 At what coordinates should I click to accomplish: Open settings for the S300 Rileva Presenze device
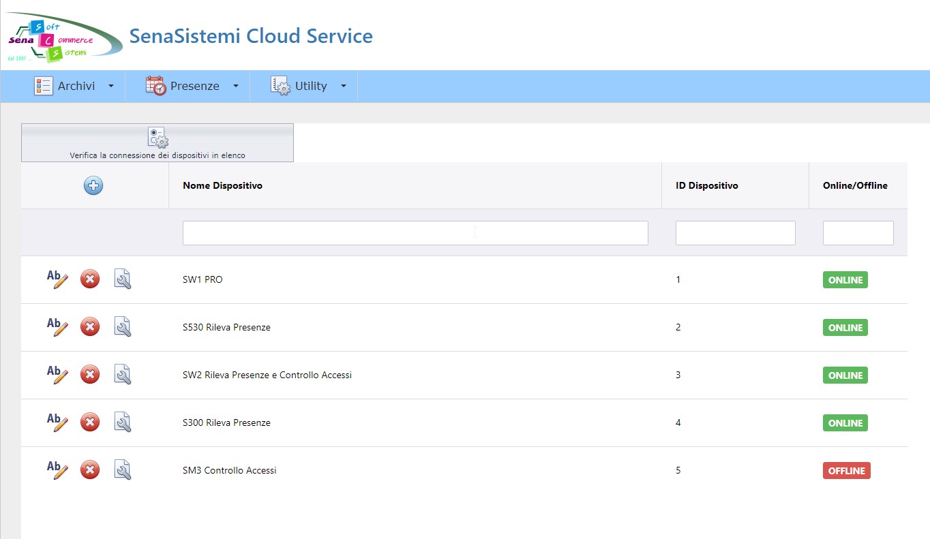coord(123,422)
